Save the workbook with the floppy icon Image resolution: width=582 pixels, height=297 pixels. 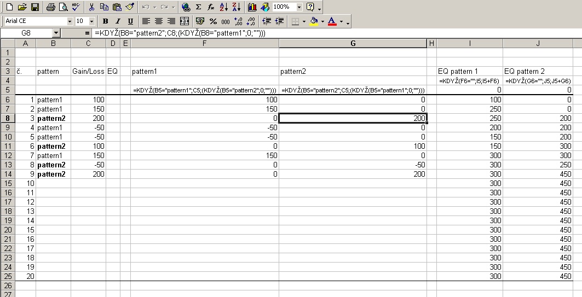(34, 7)
